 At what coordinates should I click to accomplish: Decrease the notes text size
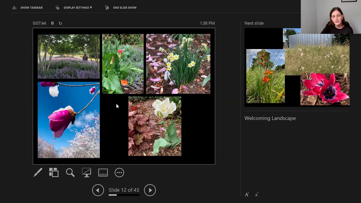click(x=256, y=195)
